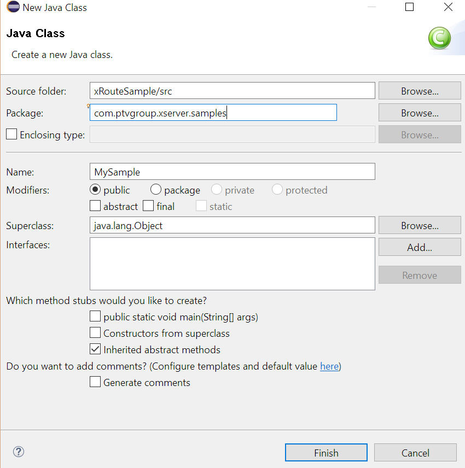Enable the Enclosing type checkbox
Screen dimensions: 465x468
coord(11,134)
